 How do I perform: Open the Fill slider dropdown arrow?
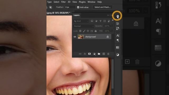pos(112,31)
